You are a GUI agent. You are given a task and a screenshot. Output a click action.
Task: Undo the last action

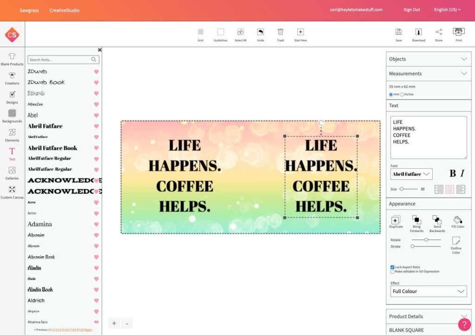tap(261, 34)
